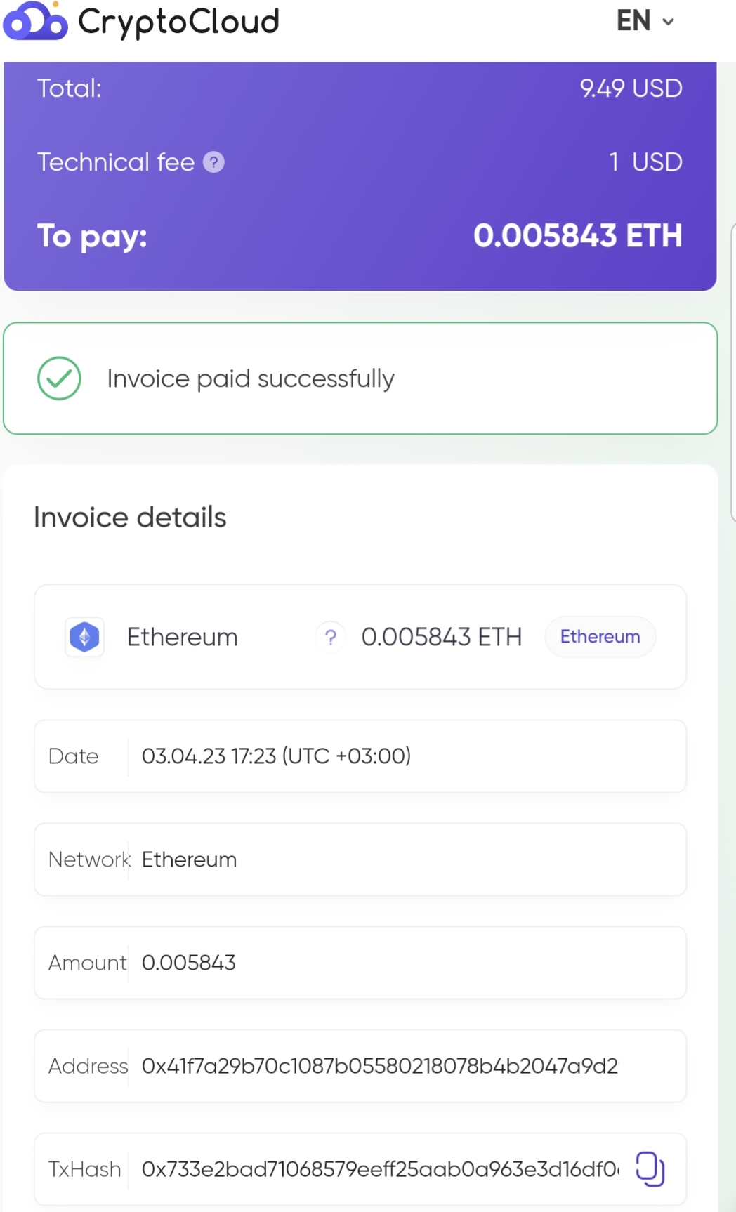Click the Invoice paid successfully banner

point(360,378)
